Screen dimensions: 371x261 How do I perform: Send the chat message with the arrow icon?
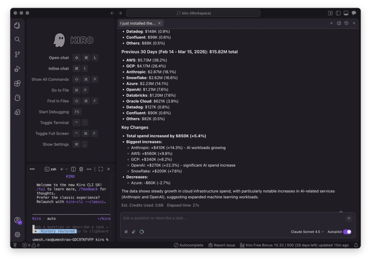point(349,218)
